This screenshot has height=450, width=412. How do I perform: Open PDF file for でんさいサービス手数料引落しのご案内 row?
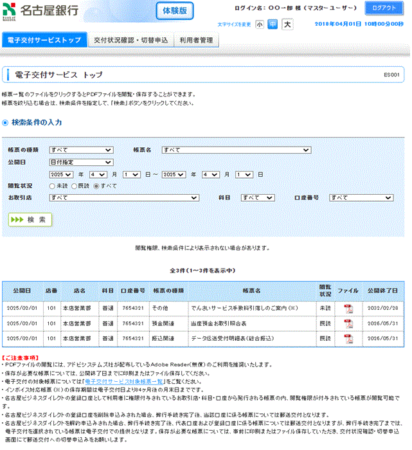coord(348,309)
